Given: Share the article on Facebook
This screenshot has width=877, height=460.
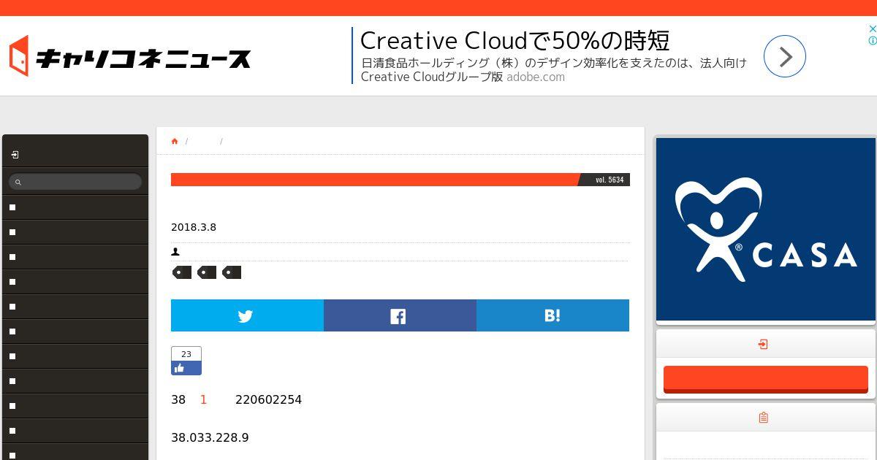Looking at the screenshot, I should [x=400, y=315].
